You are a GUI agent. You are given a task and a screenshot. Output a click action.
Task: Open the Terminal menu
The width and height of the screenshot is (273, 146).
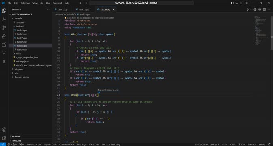click(x=57, y=3)
